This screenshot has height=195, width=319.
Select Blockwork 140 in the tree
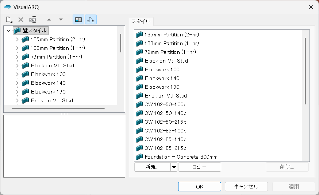pyautogui.click(x=48, y=83)
